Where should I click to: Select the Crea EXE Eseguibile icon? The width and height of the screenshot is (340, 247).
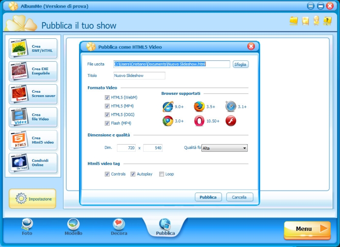pyautogui.click(x=19, y=71)
